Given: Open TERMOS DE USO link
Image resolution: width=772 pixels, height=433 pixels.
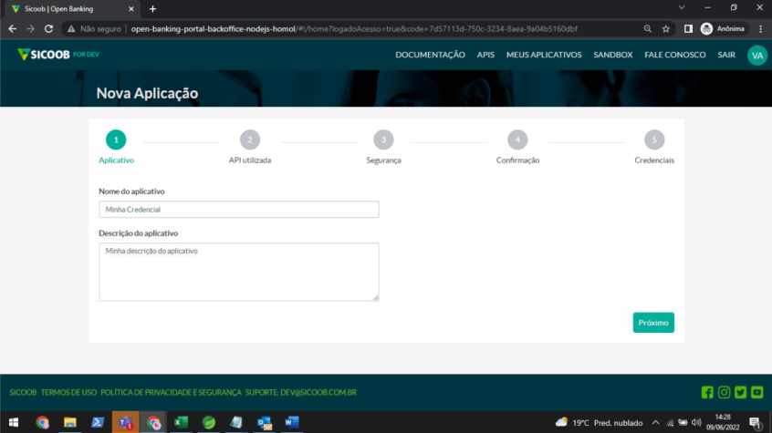Looking at the screenshot, I should (x=68, y=392).
